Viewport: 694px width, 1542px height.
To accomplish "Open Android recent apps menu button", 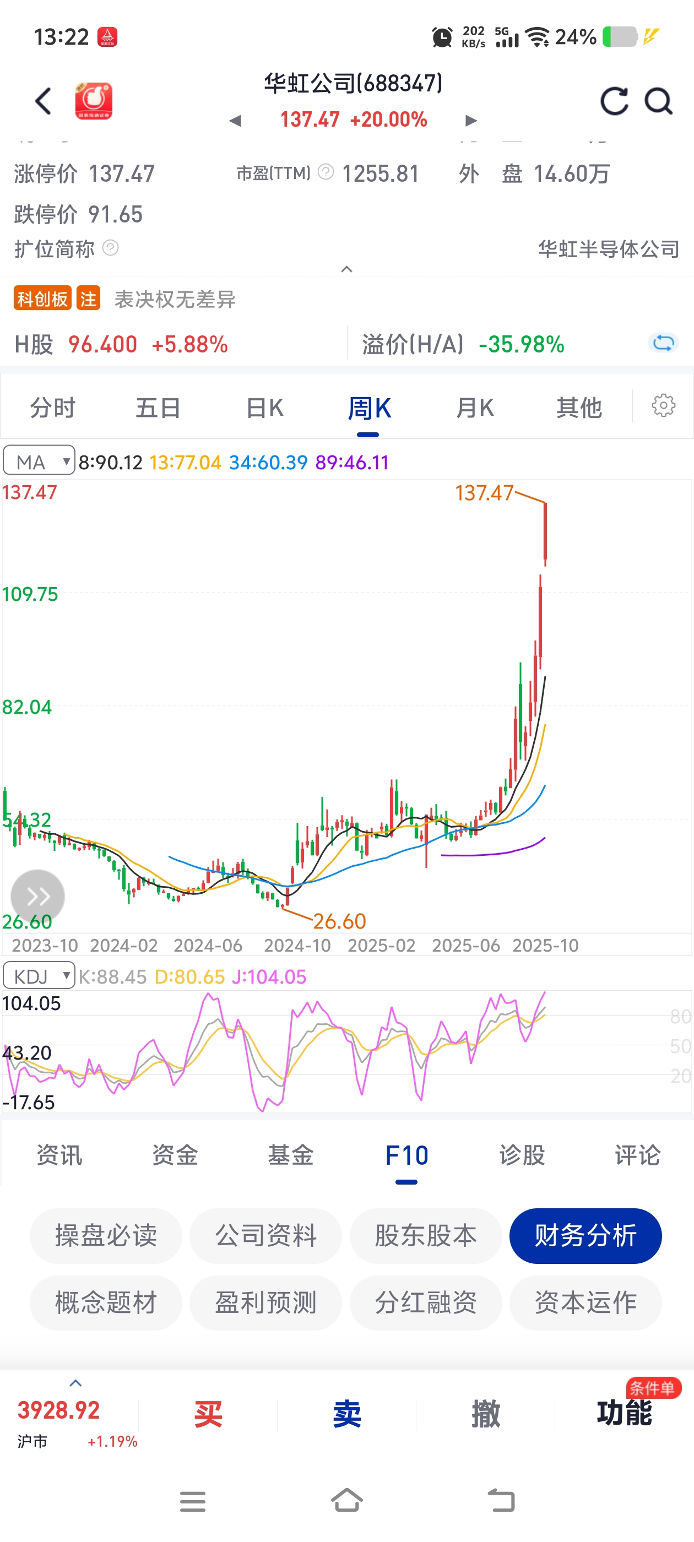I will click(x=193, y=1501).
